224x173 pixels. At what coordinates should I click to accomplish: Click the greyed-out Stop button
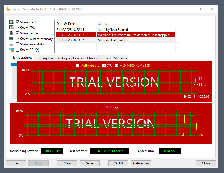pos(38,163)
